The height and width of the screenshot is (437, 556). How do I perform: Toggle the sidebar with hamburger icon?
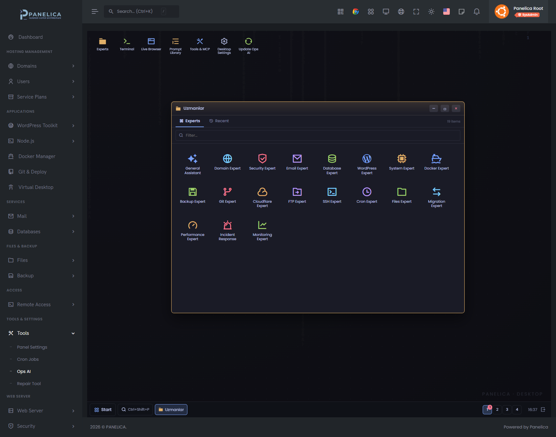pyautogui.click(x=95, y=11)
